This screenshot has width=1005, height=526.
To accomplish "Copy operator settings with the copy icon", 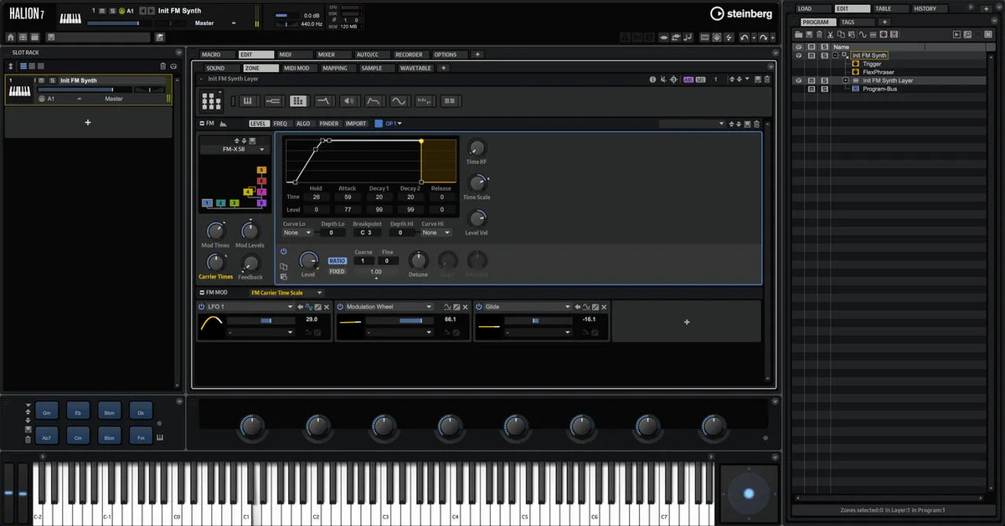I will [284, 267].
